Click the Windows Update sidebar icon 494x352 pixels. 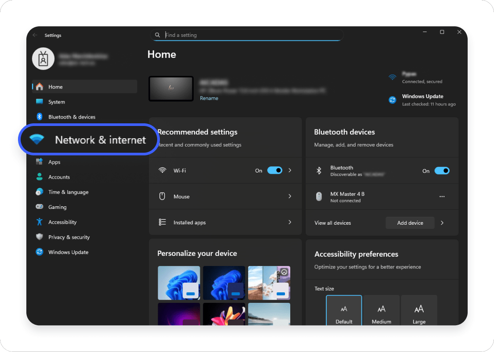coord(40,252)
